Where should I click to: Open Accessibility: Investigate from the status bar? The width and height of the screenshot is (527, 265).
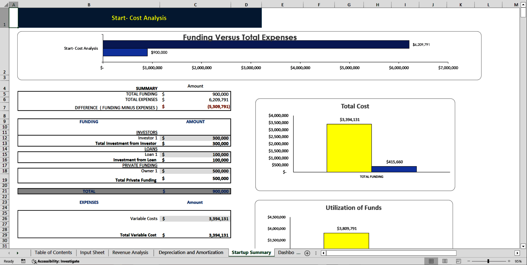[58, 261]
